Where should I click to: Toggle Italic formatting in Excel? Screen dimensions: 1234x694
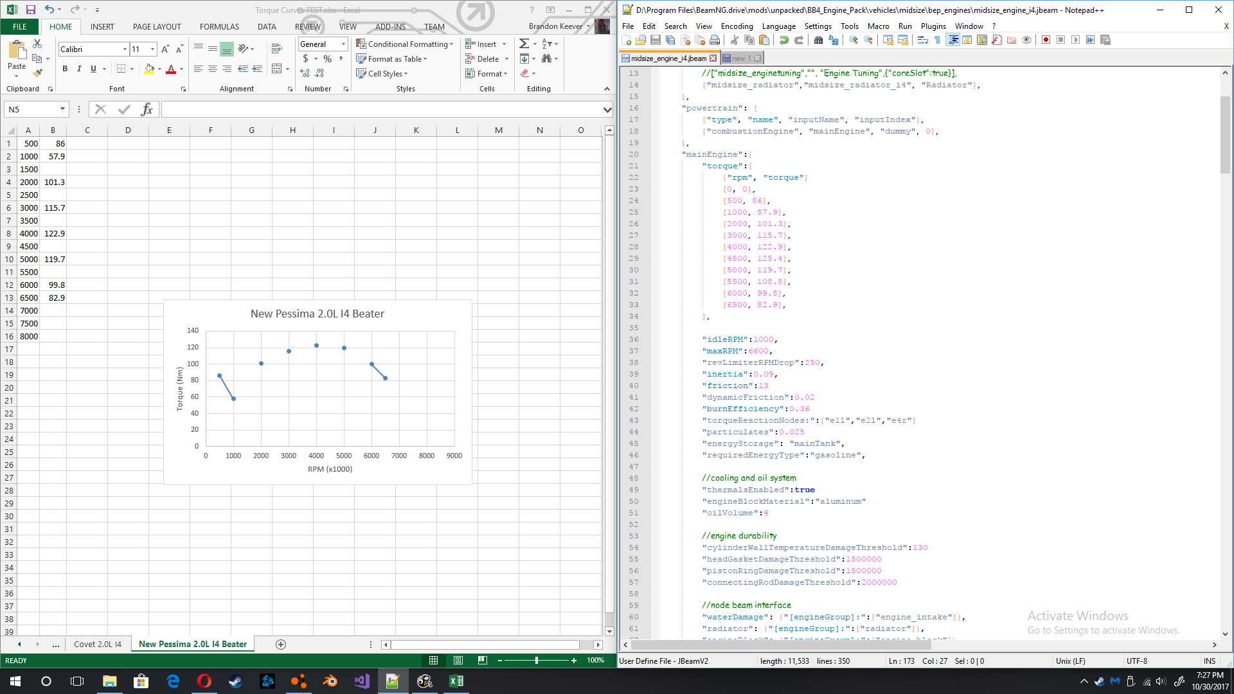pyautogui.click(x=79, y=69)
